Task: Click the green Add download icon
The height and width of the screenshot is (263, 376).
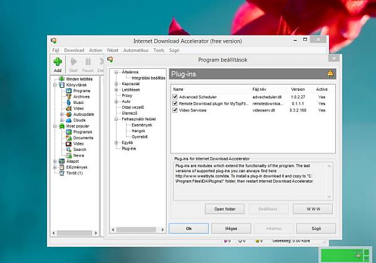Action: point(58,61)
